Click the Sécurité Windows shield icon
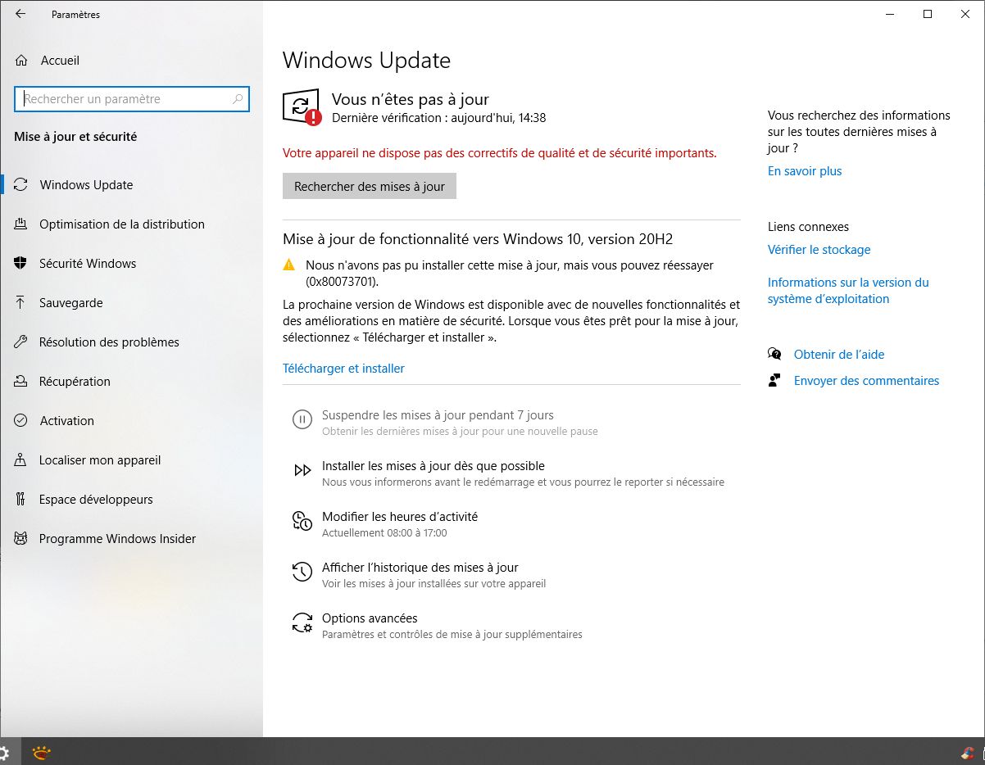985x765 pixels. [x=21, y=263]
